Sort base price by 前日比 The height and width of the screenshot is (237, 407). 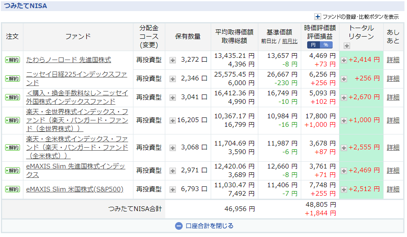[x=269, y=41]
